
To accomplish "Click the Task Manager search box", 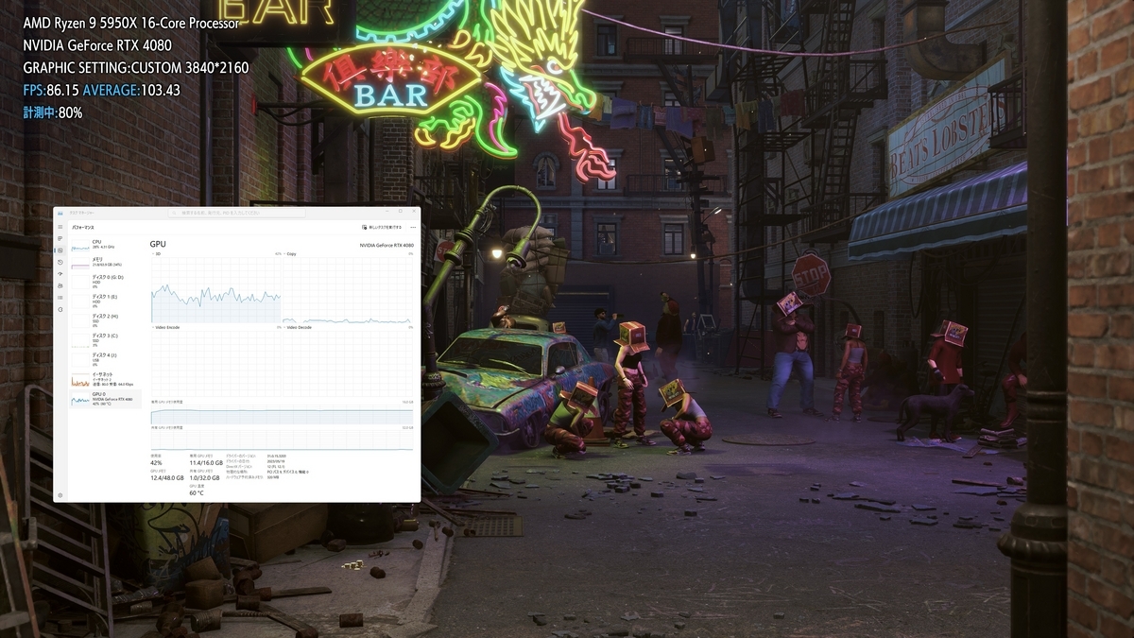I will coord(236,213).
